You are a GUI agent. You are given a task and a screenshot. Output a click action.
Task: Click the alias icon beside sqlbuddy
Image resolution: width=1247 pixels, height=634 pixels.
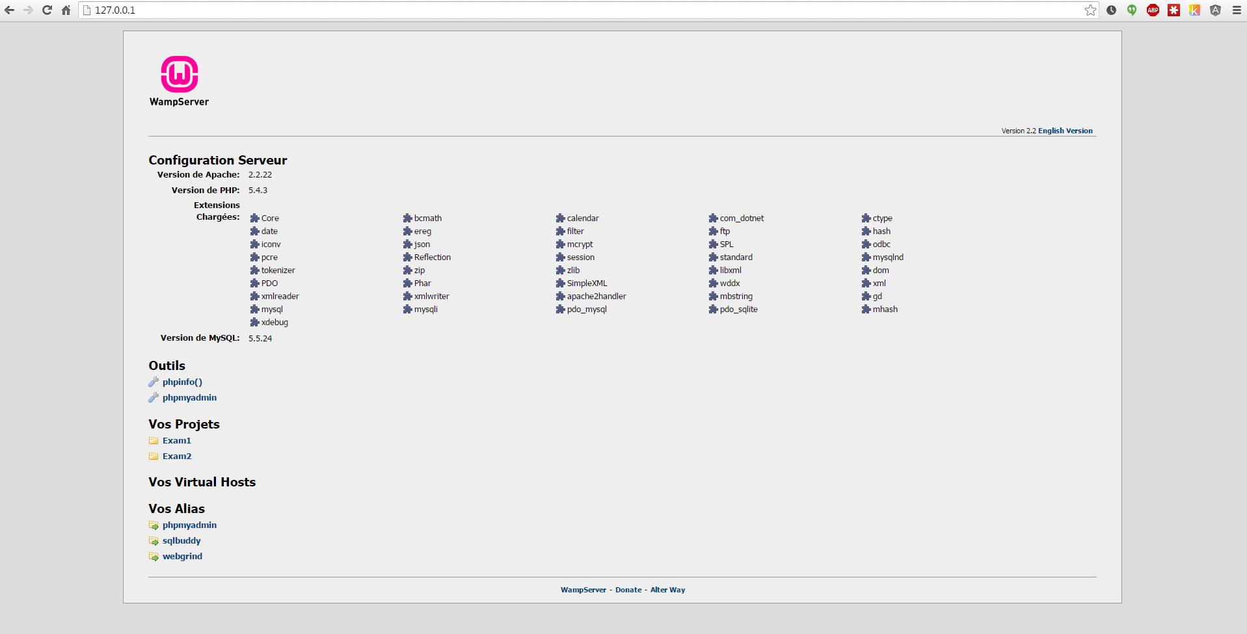tap(154, 541)
